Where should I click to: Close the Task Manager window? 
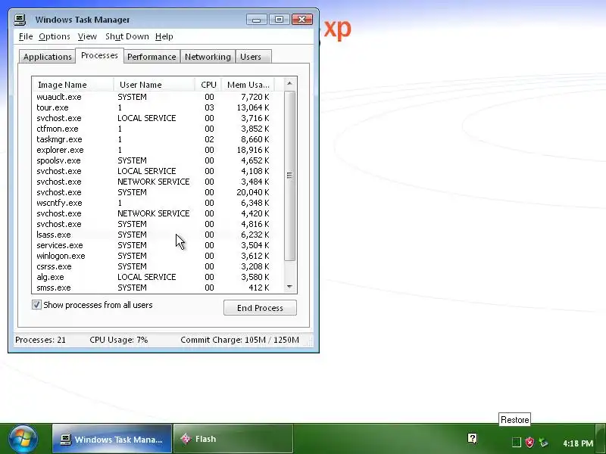coord(301,20)
